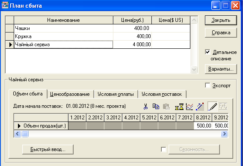
Task: Click price cell 400,00 for Кружка
Action: [132, 36]
